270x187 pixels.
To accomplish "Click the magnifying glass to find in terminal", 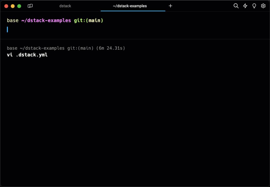I will click(236, 6).
